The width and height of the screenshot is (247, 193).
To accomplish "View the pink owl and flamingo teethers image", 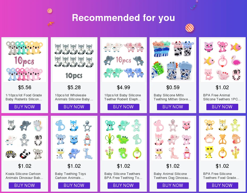I will click(x=222, y=61).
